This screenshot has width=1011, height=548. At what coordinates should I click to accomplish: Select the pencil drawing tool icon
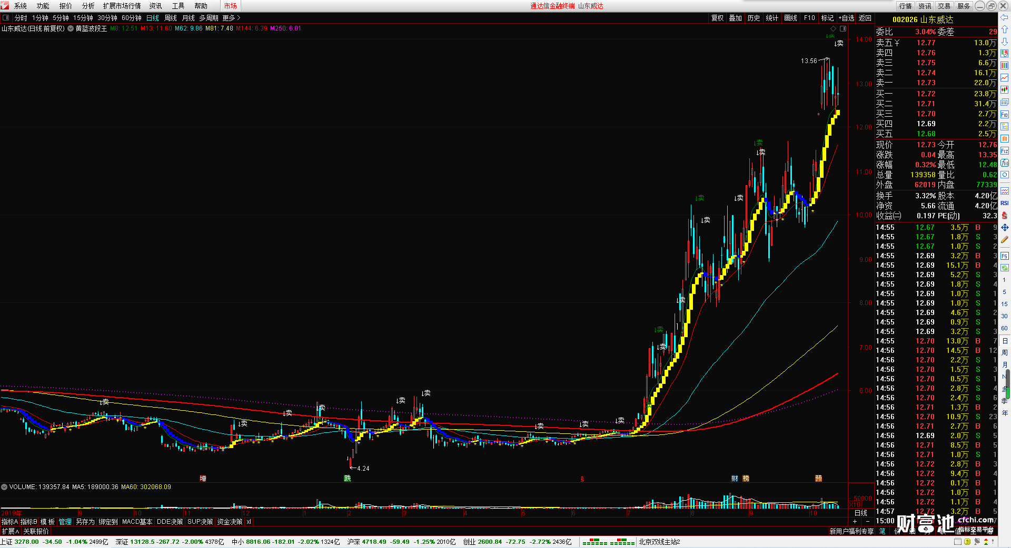click(x=1005, y=239)
